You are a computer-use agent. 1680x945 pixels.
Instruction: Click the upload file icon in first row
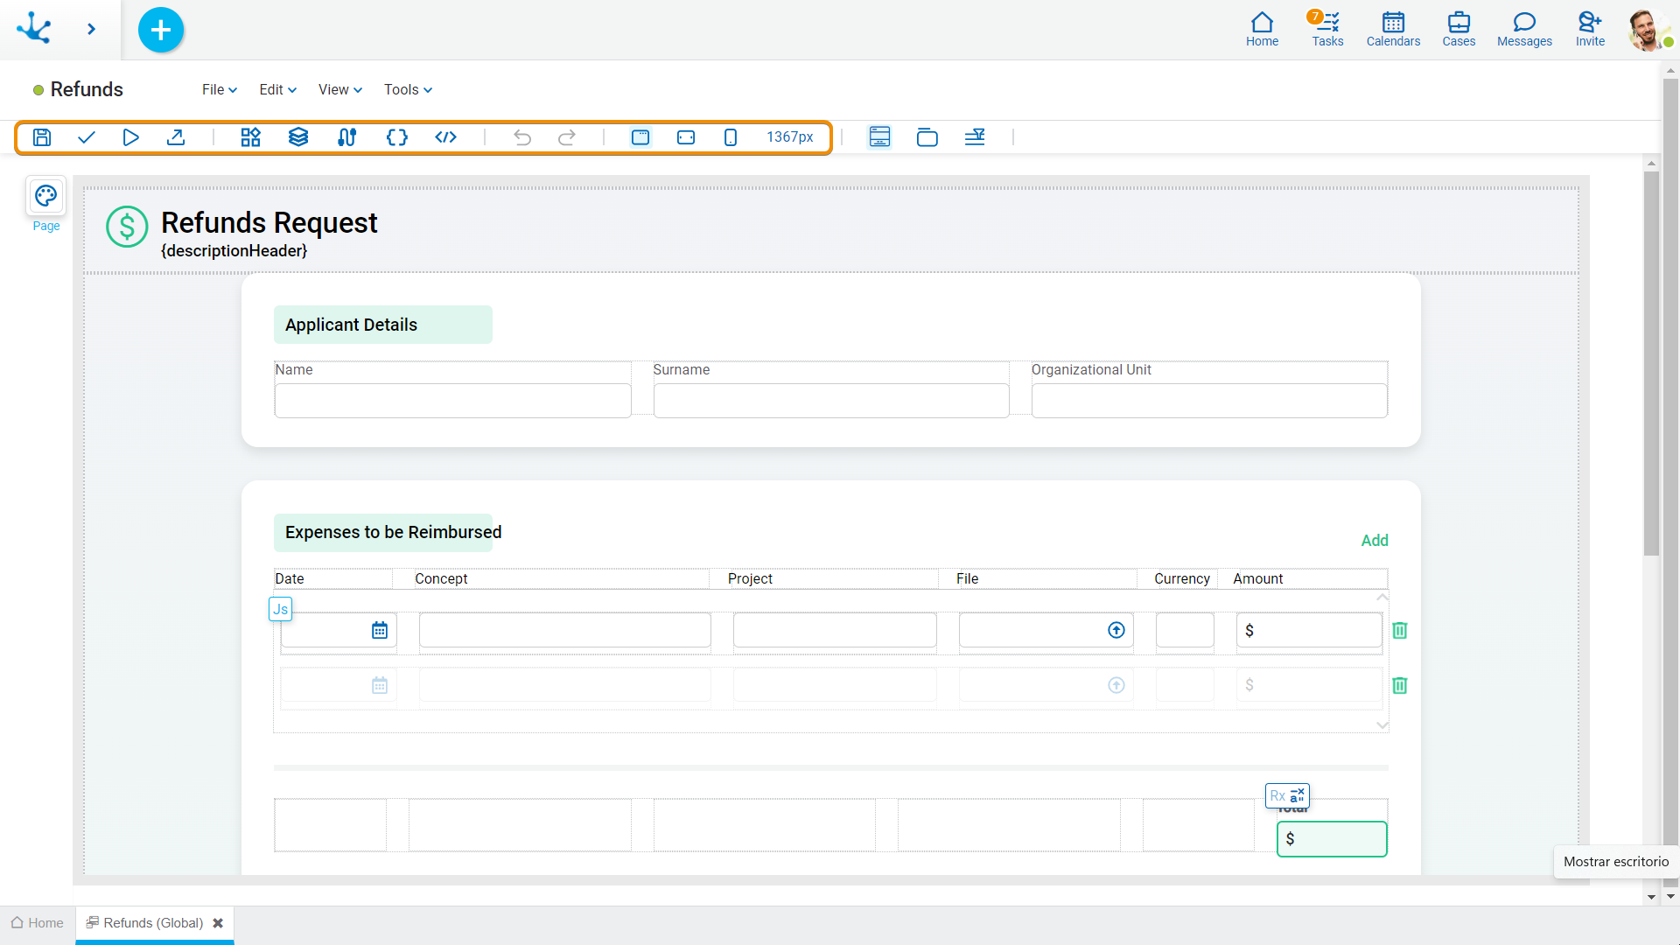point(1116,631)
